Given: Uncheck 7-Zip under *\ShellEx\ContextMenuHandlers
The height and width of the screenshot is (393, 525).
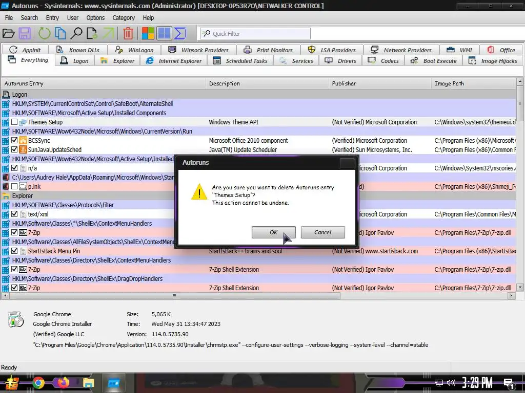Looking at the screenshot, I should click(14, 232).
